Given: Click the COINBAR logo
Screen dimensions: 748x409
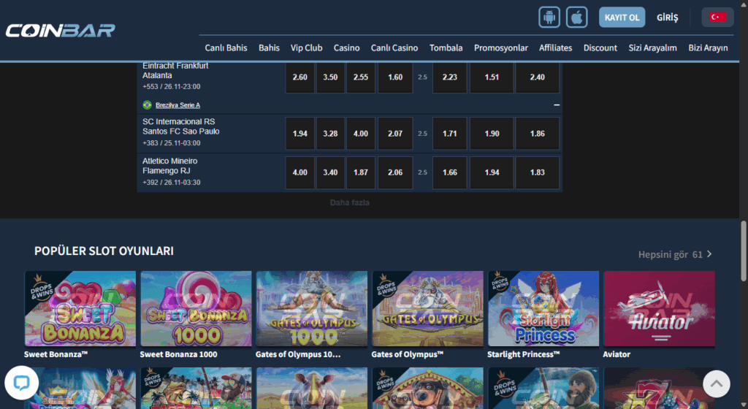Looking at the screenshot, I should (x=60, y=31).
